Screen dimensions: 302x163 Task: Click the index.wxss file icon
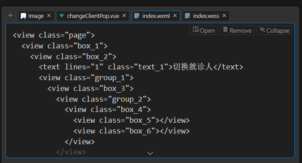[x=187, y=16]
